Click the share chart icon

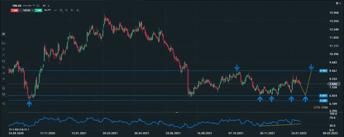tap(3, 103)
